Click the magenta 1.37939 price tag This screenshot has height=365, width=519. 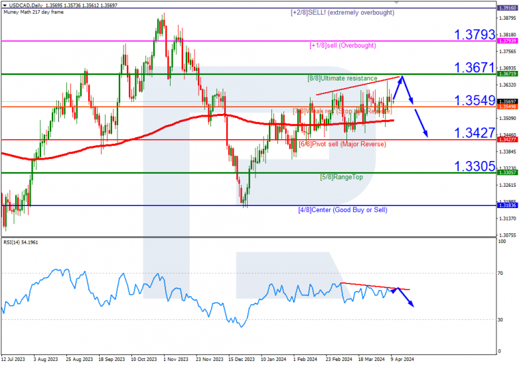click(507, 40)
